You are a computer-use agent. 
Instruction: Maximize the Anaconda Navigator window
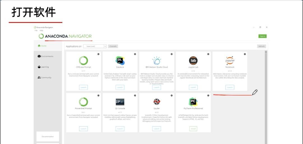[260, 27]
